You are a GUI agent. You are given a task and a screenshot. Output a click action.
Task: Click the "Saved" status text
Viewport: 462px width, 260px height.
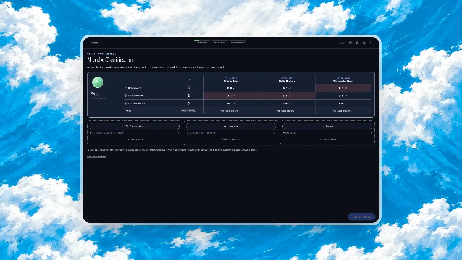(x=343, y=43)
